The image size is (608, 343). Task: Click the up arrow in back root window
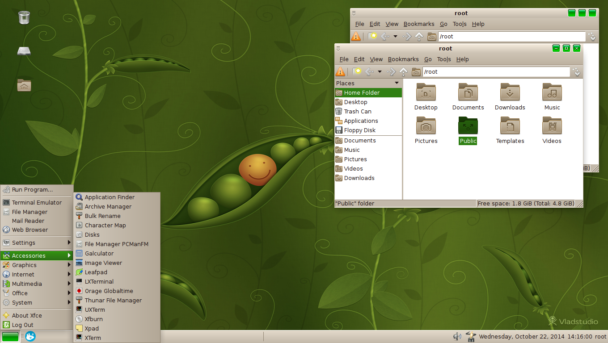(419, 37)
